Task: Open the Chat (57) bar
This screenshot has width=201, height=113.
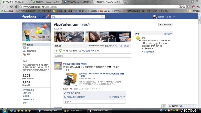Action: 182,106
